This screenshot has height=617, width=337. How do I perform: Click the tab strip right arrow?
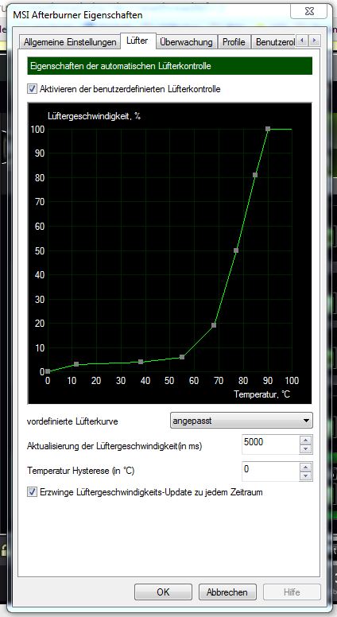click(315, 41)
